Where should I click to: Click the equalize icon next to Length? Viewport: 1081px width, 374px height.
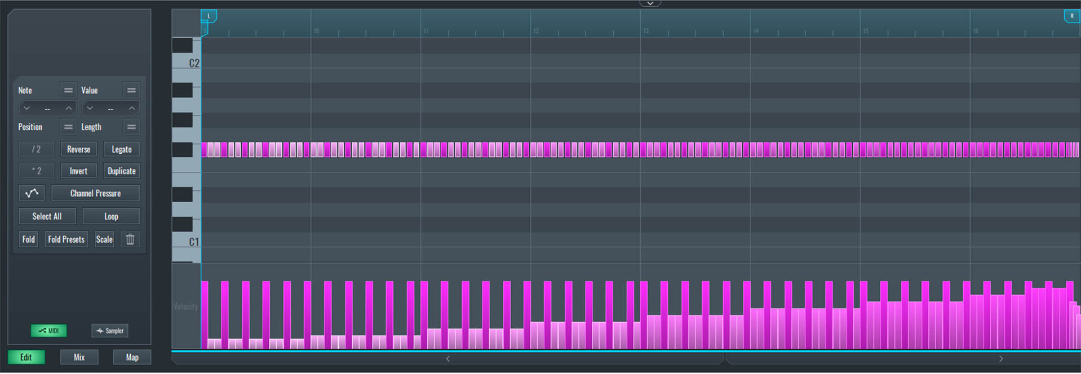pos(131,127)
